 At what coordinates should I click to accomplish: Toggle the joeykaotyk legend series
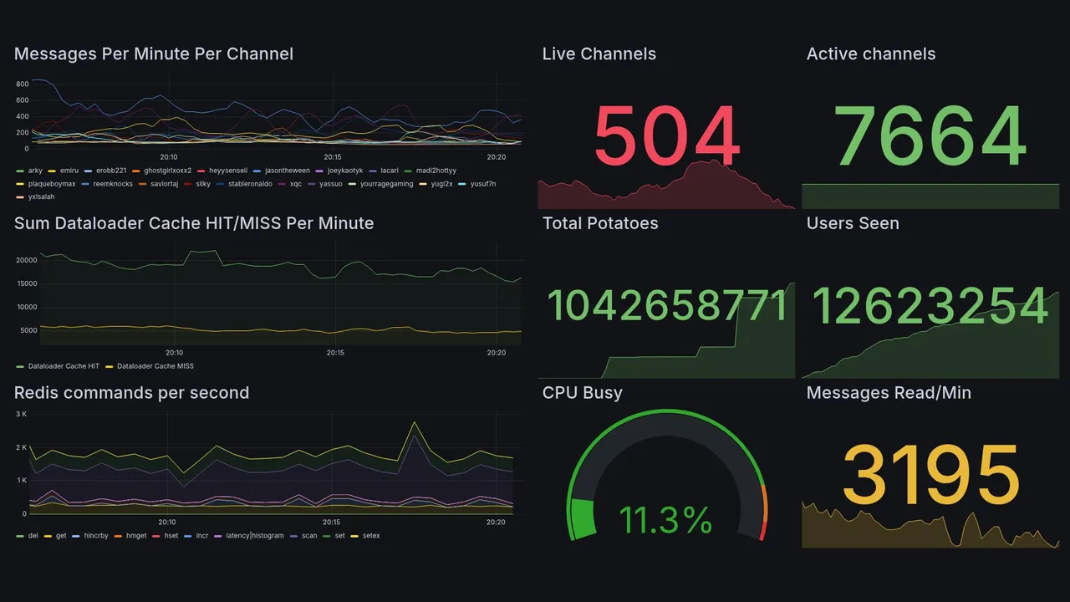click(x=341, y=171)
